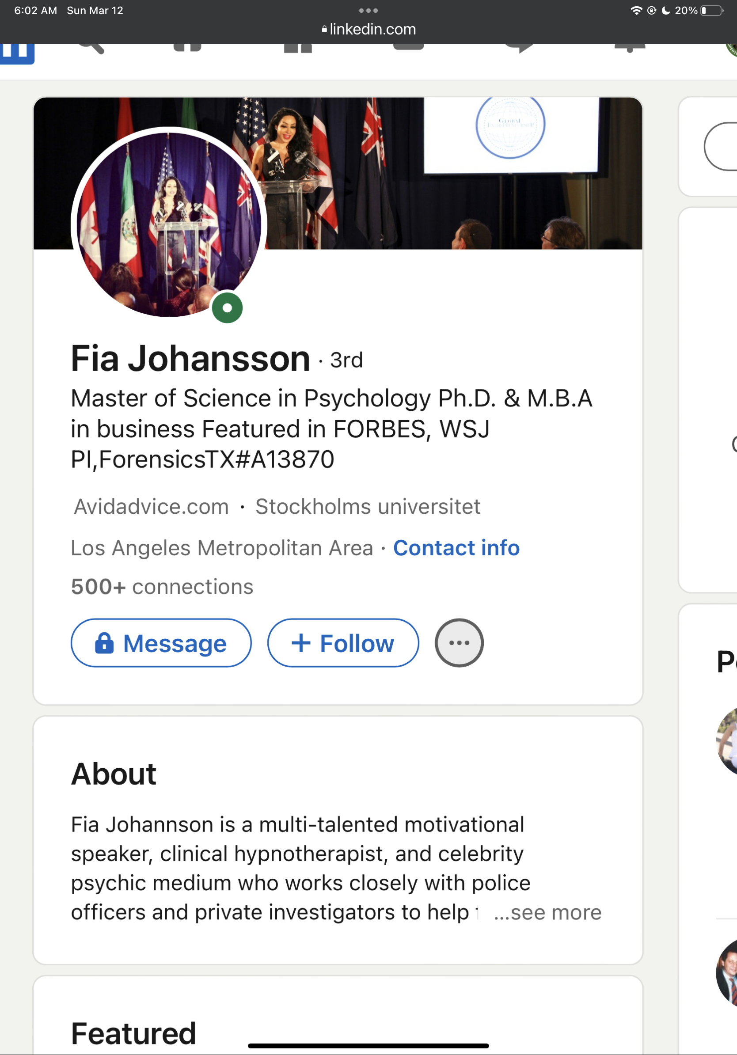Click the lock icon on Message button
The image size is (737, 1055).
104,643
